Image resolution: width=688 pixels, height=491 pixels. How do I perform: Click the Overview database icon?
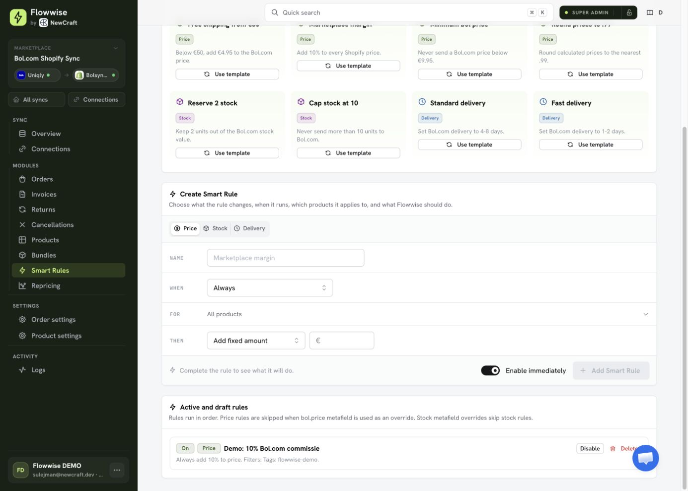coord(22,134)
